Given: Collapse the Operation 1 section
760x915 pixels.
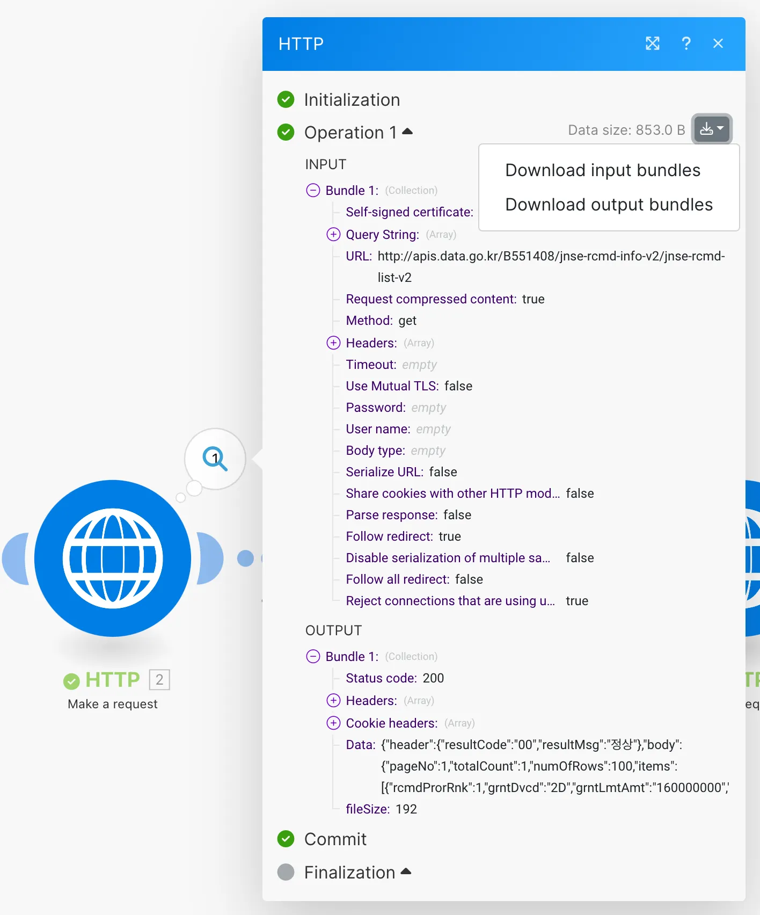Looking at the screenshot, I should 407,132.
